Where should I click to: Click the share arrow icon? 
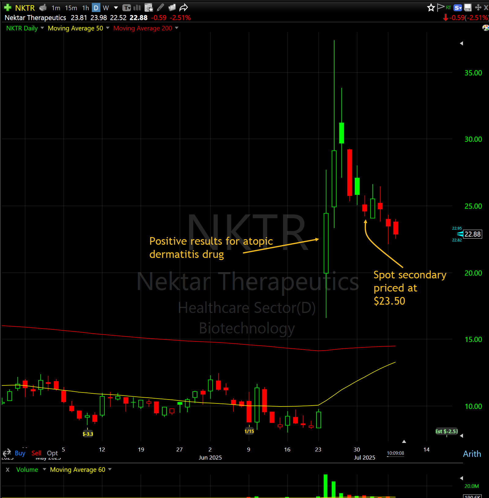coord(184,7)
